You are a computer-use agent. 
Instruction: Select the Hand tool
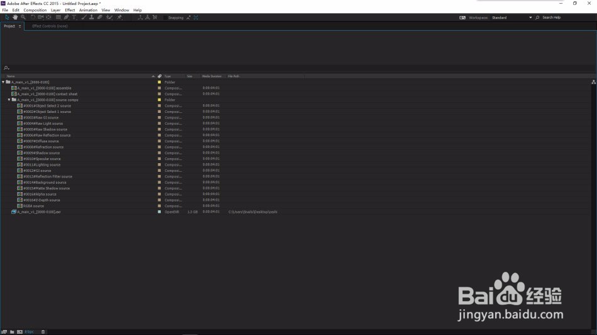pyautogui.click(x=15, y=18)
